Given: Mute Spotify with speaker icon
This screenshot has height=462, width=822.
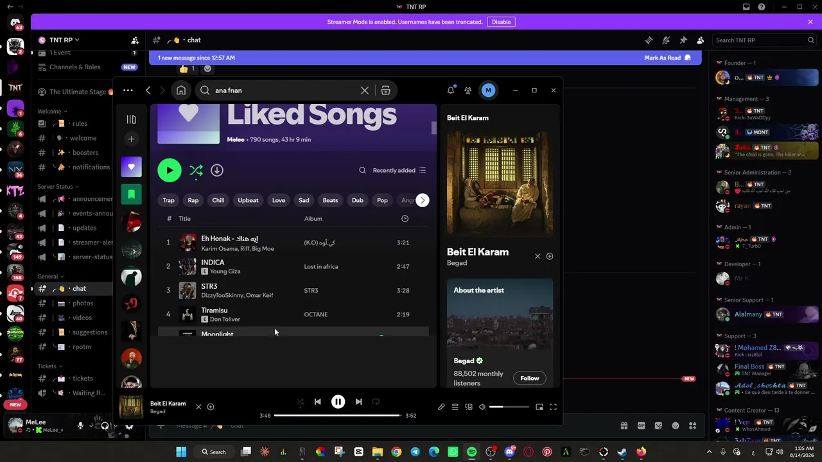Looking at the screenshot, I should [482, 407].
